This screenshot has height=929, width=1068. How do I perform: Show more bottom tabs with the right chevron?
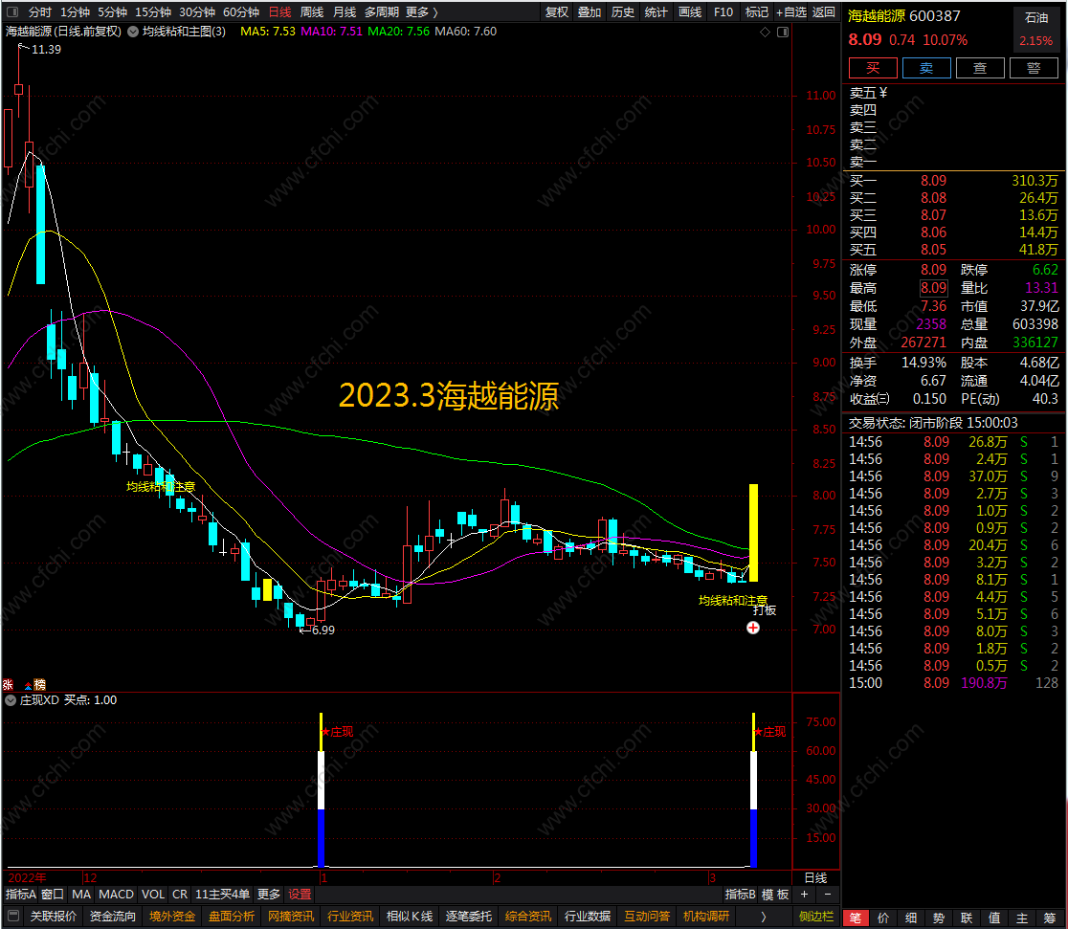click(764, 916)
